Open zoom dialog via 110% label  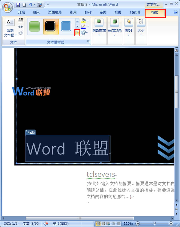(128, 224)
